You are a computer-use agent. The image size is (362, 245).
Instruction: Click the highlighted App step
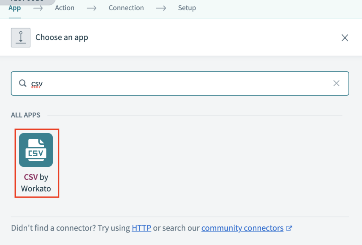tap(14, 8)
